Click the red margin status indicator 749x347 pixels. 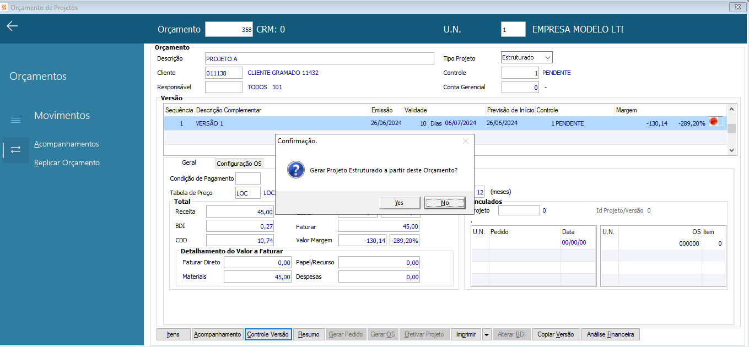714,122
